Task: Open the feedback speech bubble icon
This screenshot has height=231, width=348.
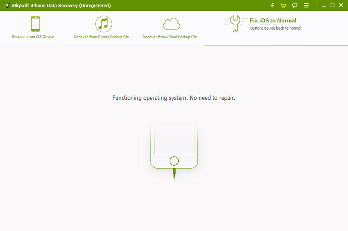Action: click(294, 5)
